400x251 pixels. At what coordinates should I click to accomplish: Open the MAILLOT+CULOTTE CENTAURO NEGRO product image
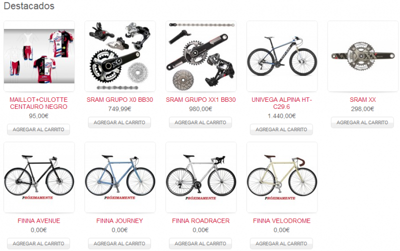click(39, 56)
